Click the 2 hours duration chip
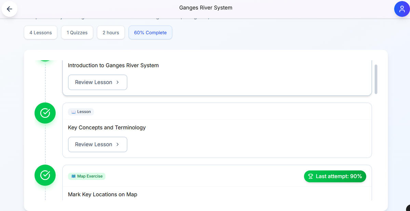 tap(111, 32)
